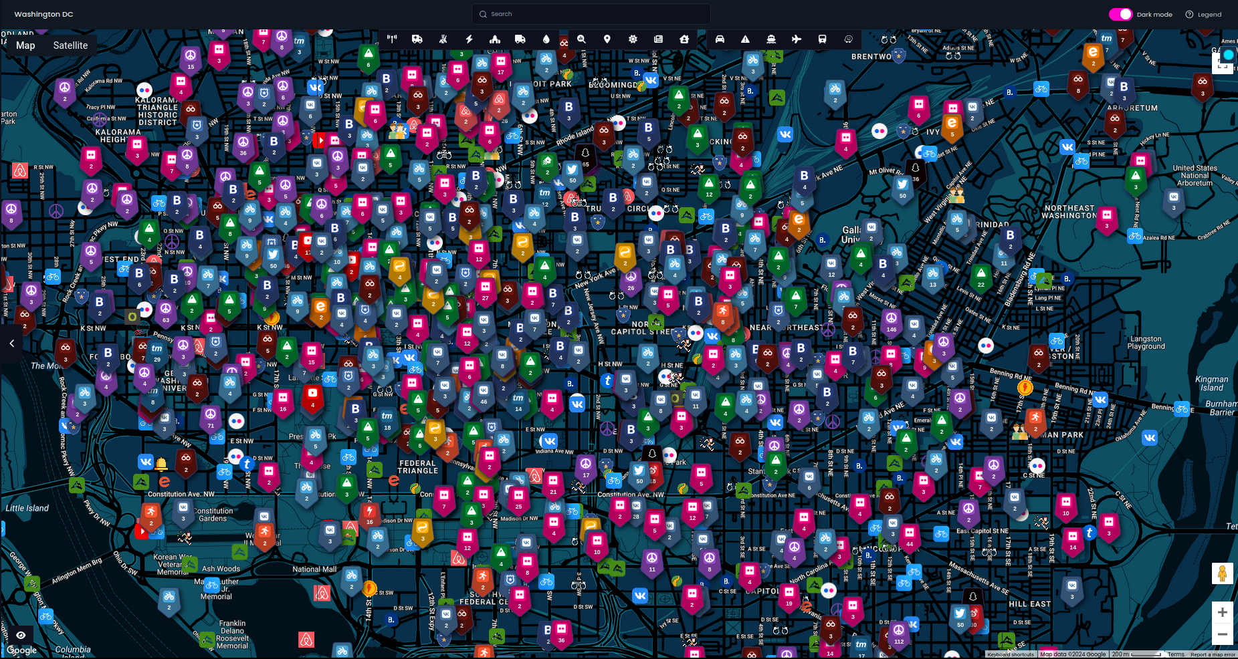Click the sun gear toolbar icon
The image size is (1238, 659).
[x=633, y=39]
